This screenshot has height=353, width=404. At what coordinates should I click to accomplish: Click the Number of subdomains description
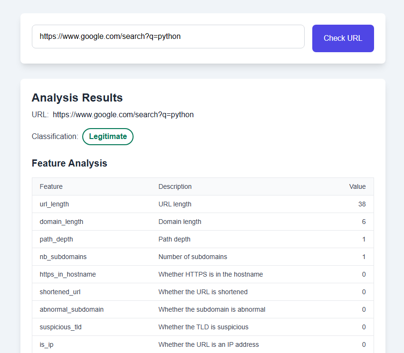[192, 257]
